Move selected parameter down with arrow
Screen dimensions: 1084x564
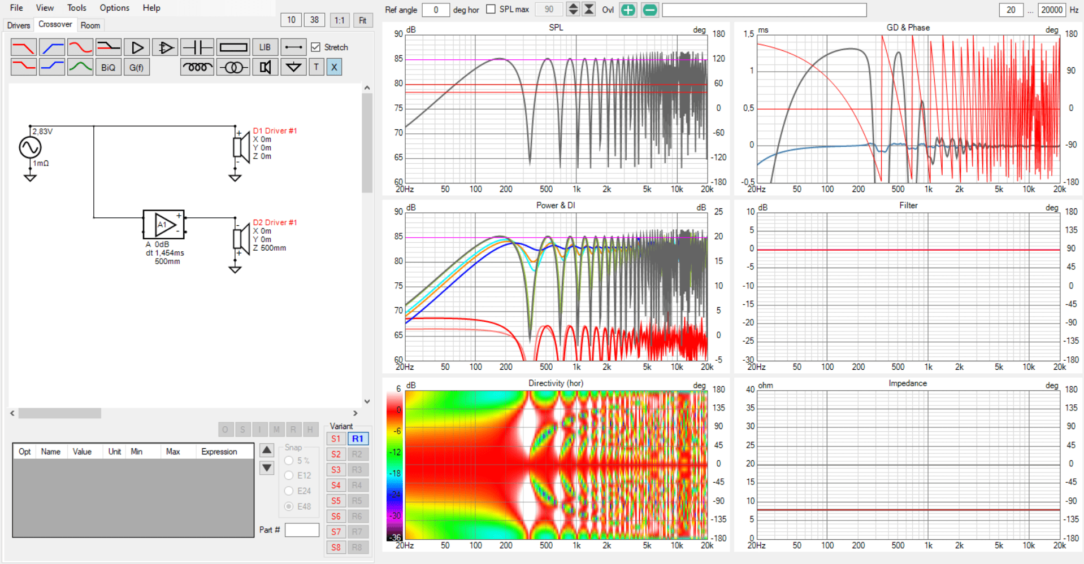coord(267,468)
